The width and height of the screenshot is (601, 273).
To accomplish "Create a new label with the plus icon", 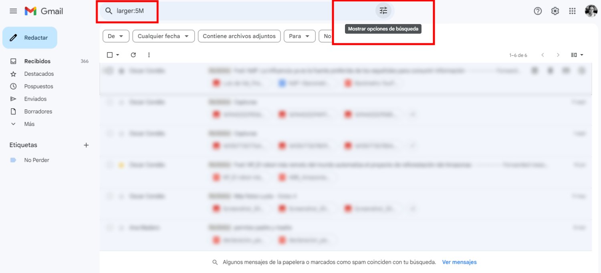I will coord(86,145).
